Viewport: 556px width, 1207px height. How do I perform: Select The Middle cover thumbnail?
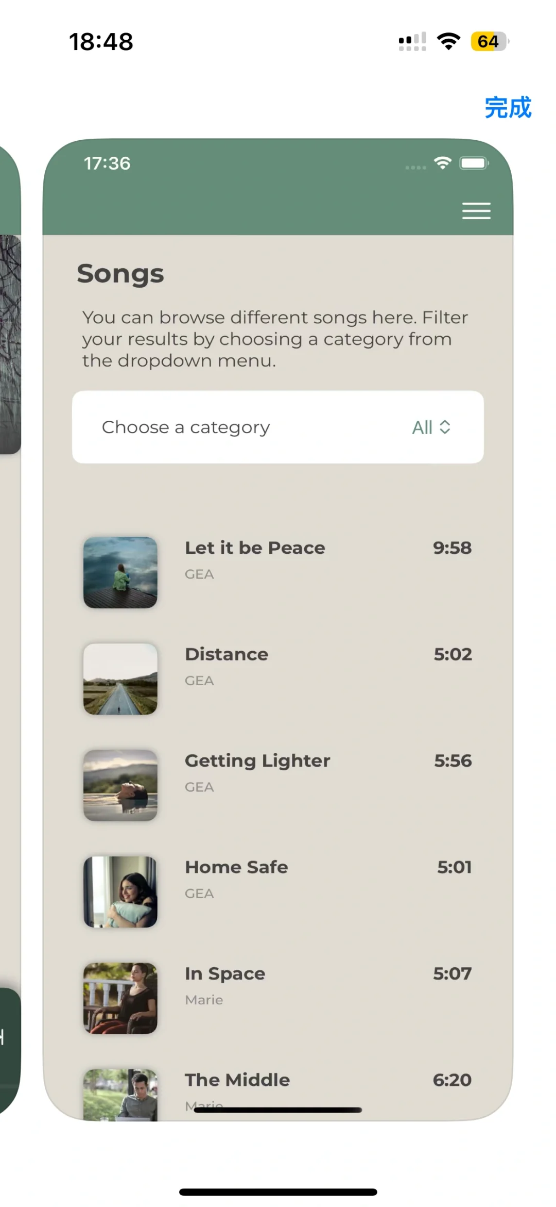120,1094
